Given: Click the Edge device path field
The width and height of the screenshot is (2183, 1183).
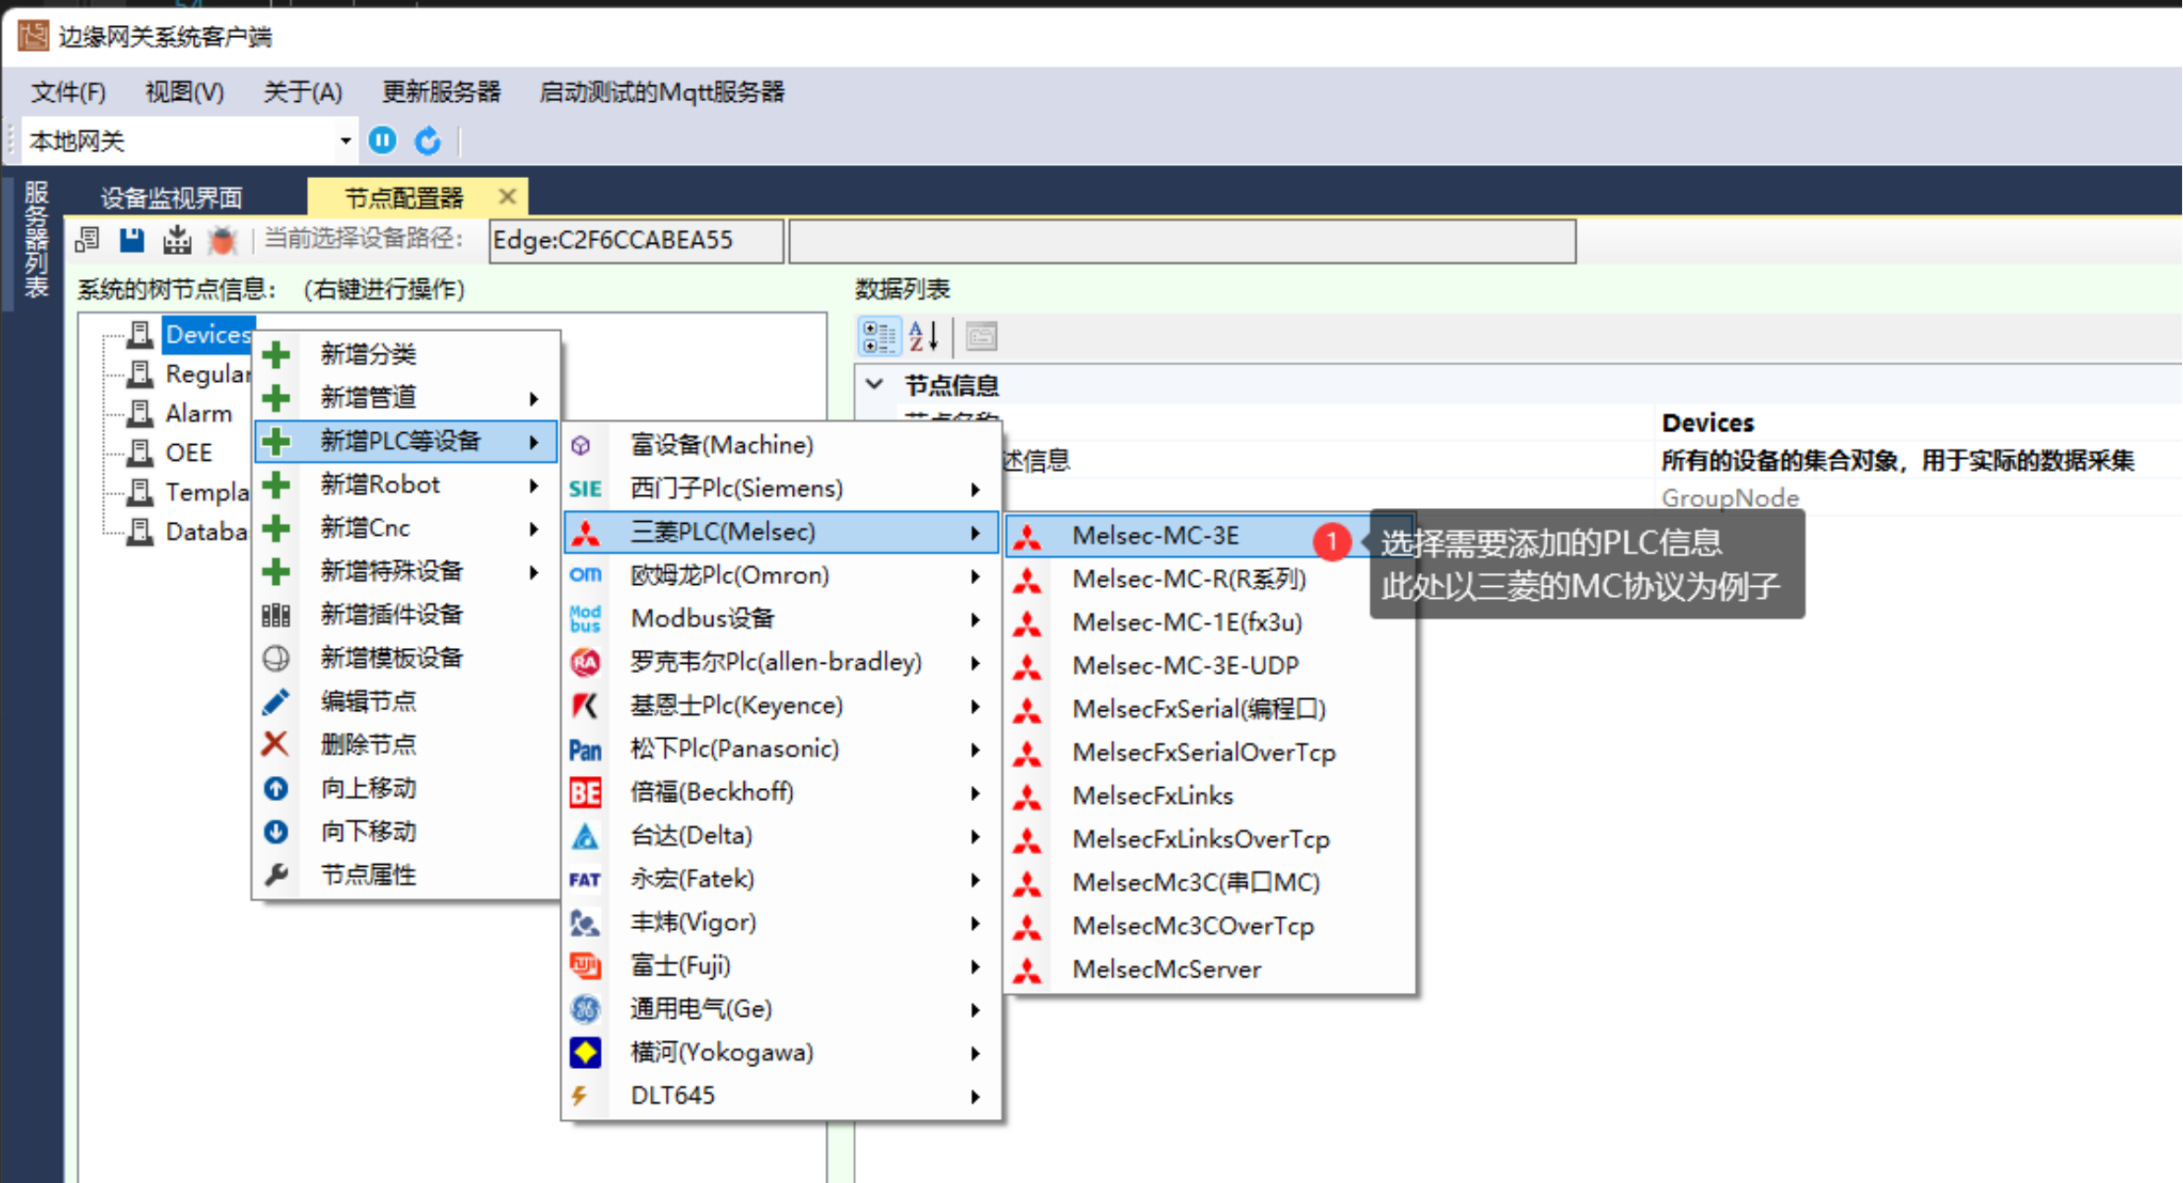Looking at the screenshot, I should (635, 241).
